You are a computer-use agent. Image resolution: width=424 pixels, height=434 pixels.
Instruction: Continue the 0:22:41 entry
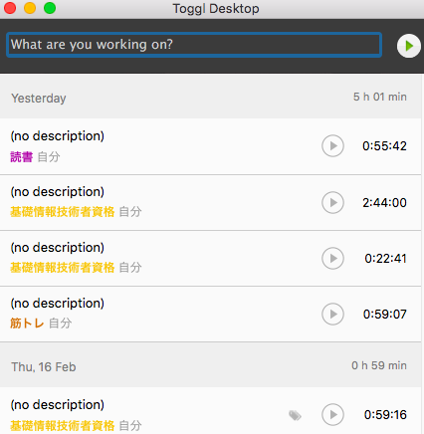(x=332, y=258)
